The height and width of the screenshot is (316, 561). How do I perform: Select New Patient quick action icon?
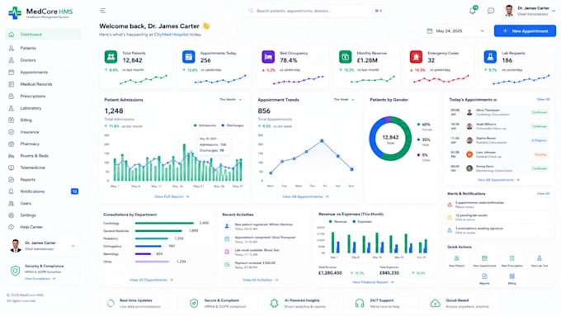[x=456, y=258]
